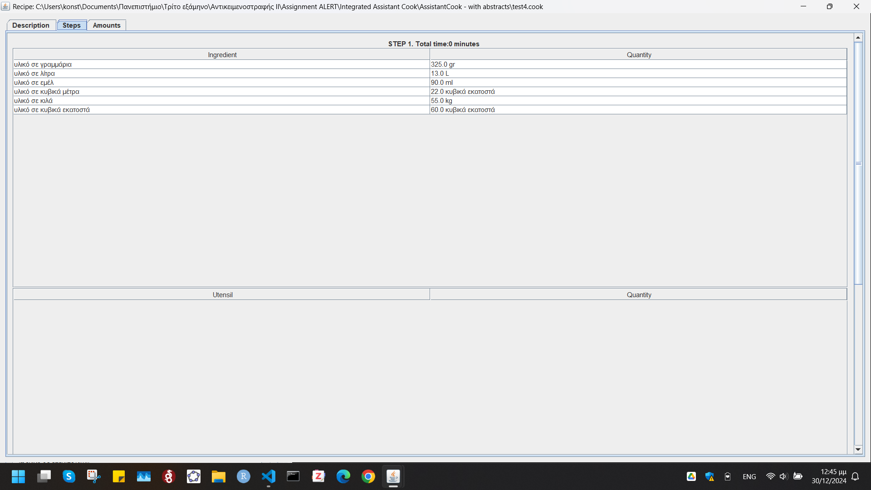This screenshot has width=871, height=490.
Task: Click the quantity cell '55.0 kg'
Action: (638, 101)
